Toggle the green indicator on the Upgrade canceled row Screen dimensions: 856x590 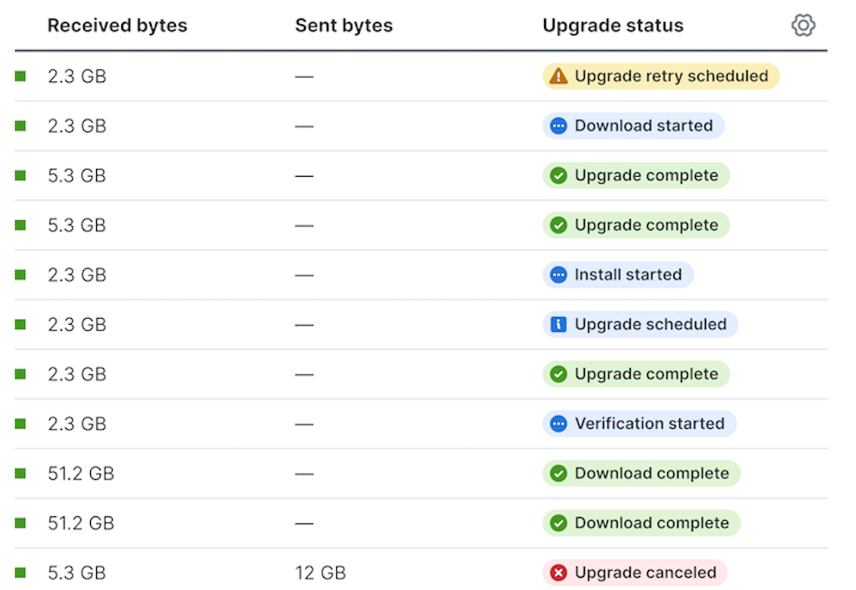pos(19,573)
